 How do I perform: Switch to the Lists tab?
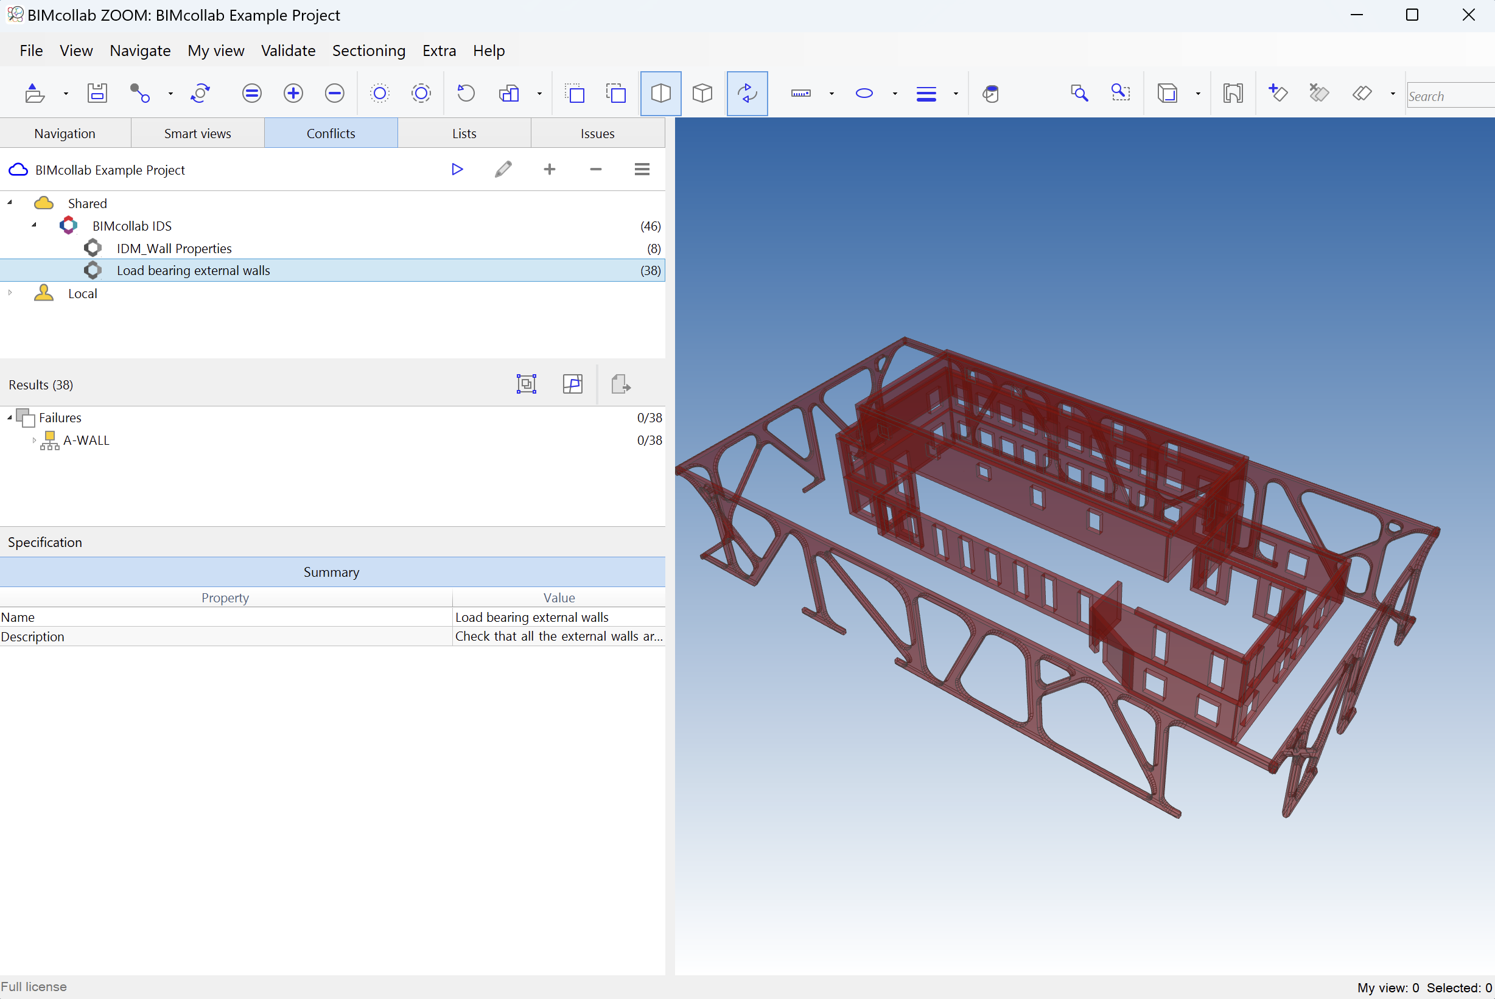(464, 133)
